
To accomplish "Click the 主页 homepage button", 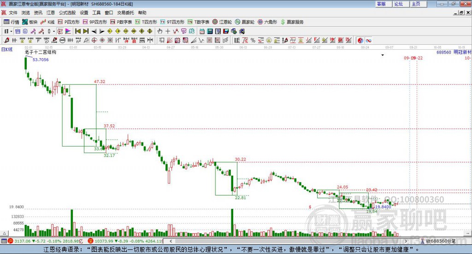I will coord(419,4).
